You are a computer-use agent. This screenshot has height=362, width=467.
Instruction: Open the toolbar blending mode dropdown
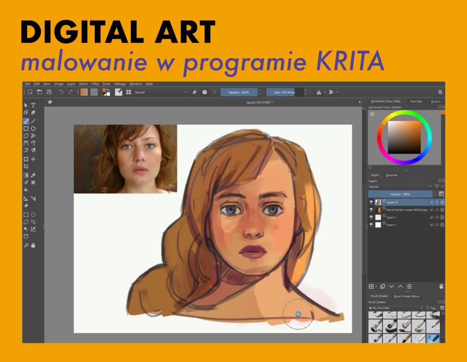[161, 92]
